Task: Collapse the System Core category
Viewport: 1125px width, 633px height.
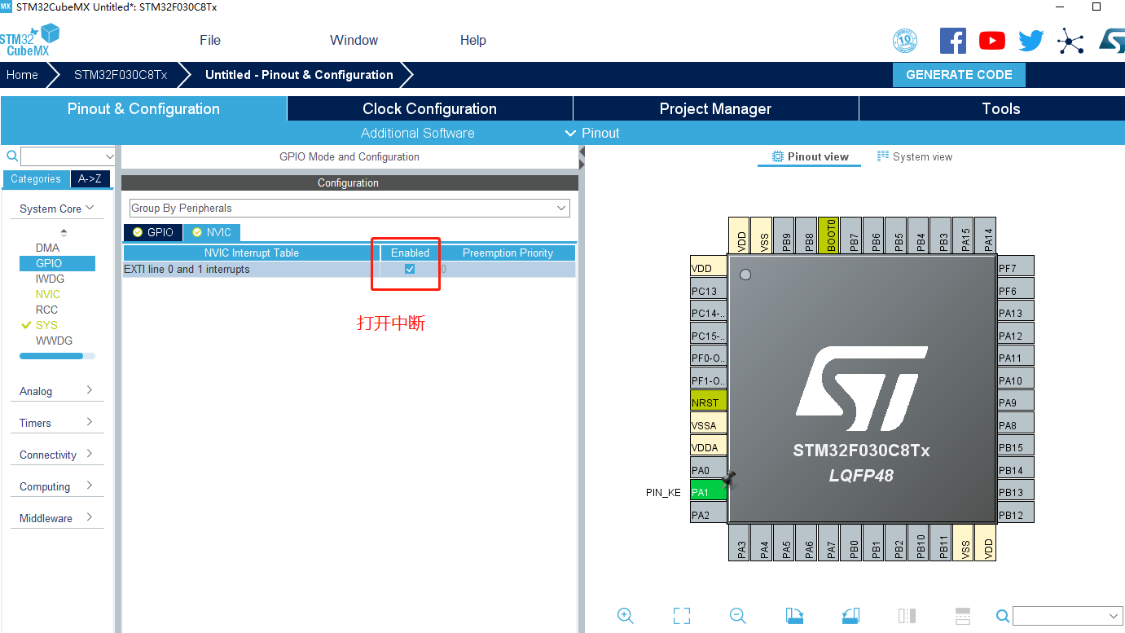Action: tap(57, 209)
